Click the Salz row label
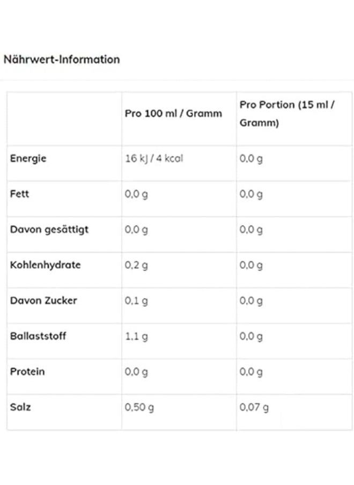 [x=20, y=407]
